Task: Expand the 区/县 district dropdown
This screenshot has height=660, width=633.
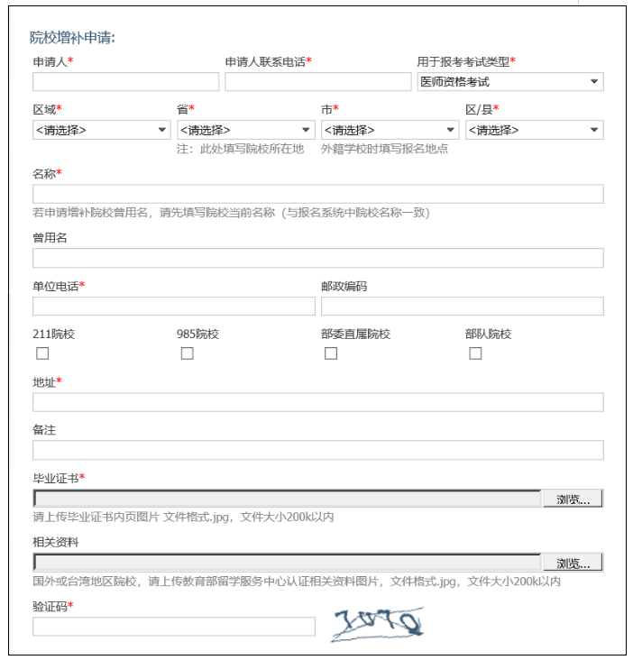Action: tap(534, 130)
